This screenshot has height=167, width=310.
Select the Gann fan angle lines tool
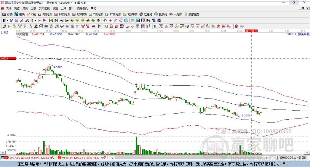111,27
